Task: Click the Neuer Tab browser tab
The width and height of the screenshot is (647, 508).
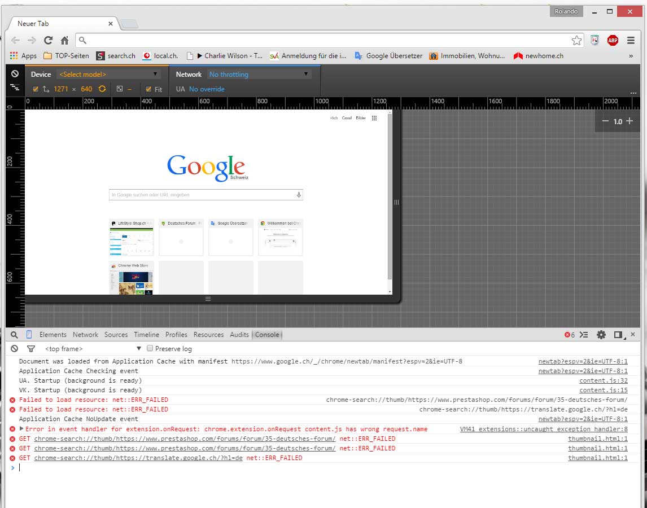Action: [62, 24]
